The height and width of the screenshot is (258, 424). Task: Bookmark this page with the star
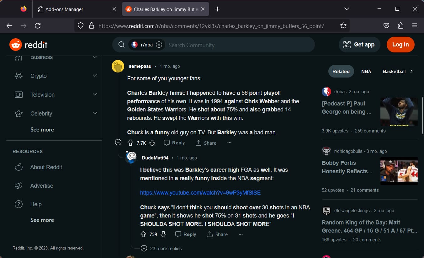point(343,26)
